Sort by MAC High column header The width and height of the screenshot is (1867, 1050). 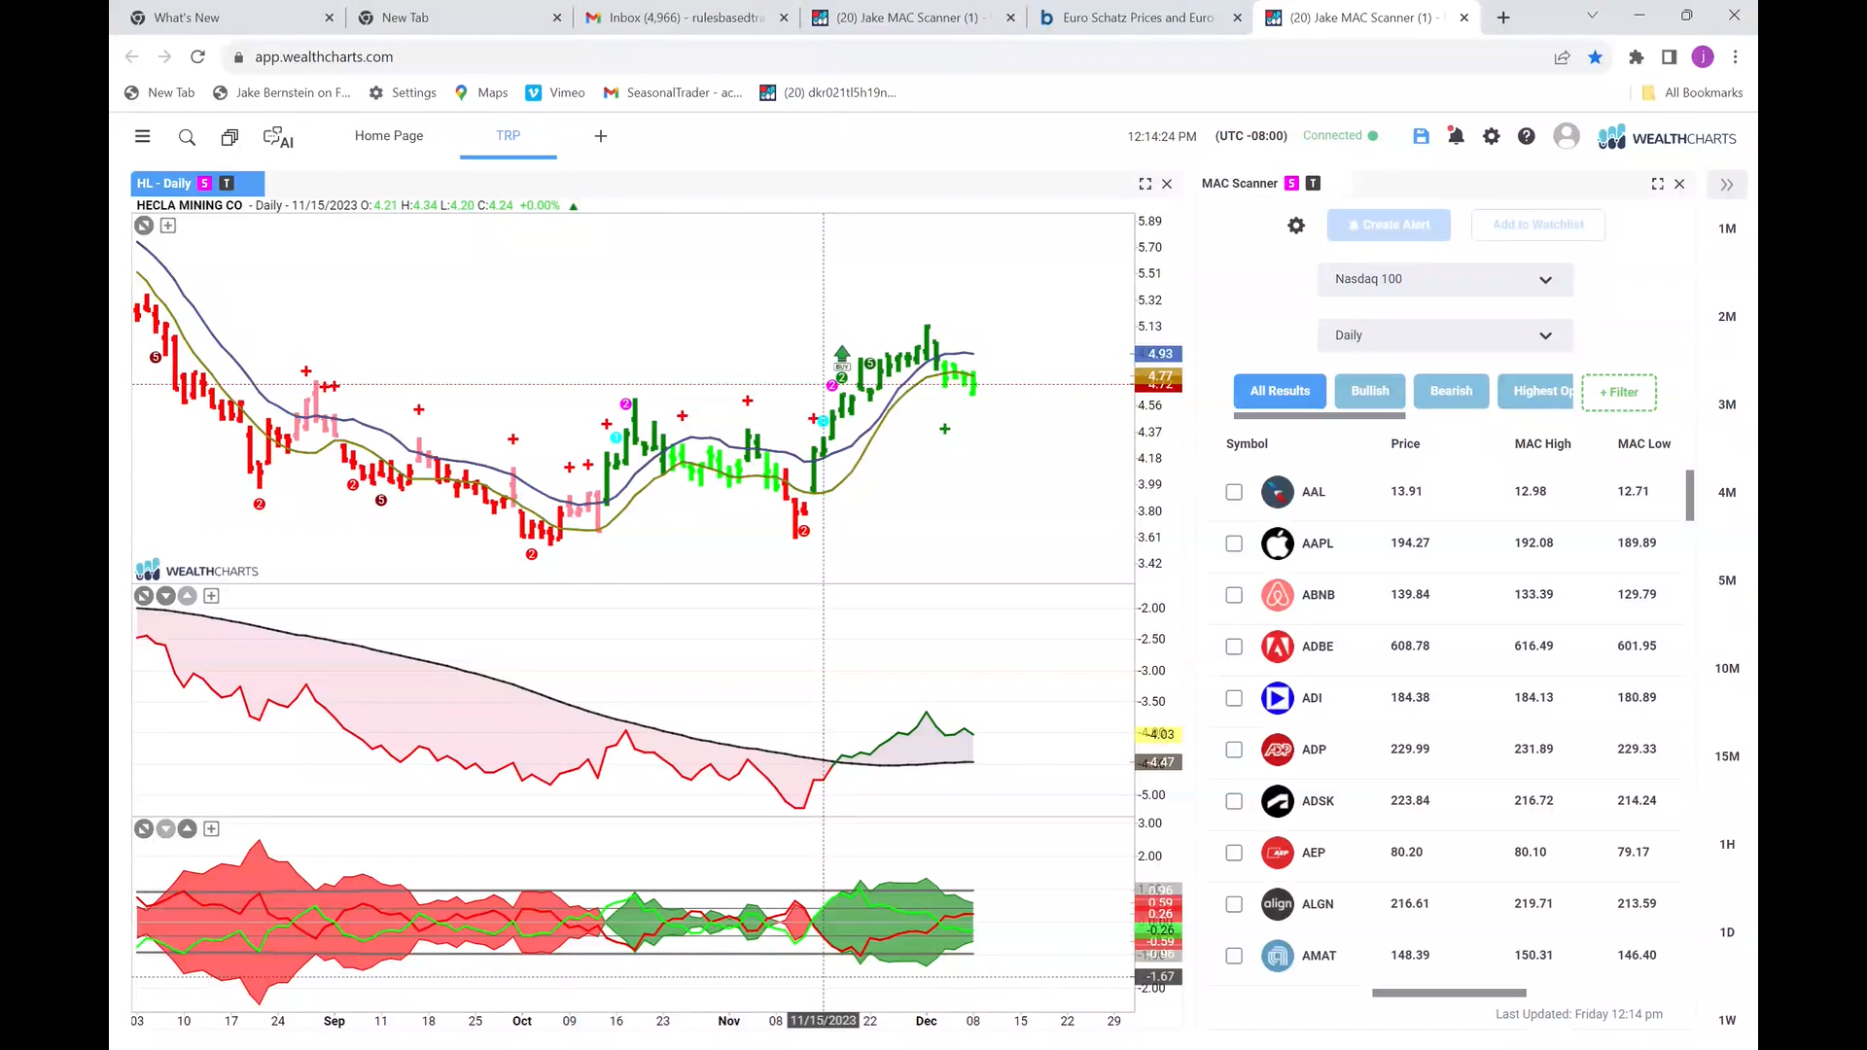(1542, 444)
